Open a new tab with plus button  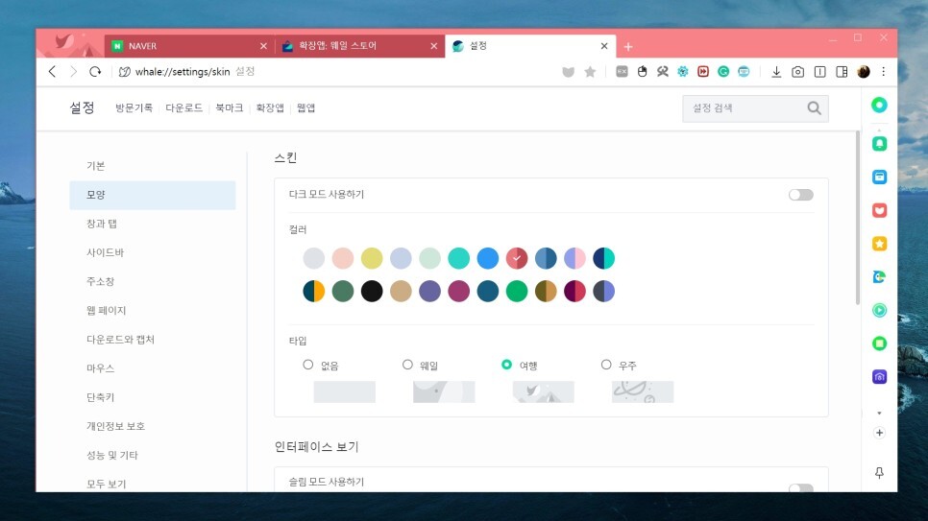click(628, 46)
